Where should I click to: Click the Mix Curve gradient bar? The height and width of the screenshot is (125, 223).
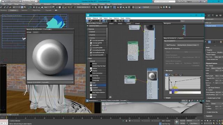pyautogui.click(x=185, y=92)
